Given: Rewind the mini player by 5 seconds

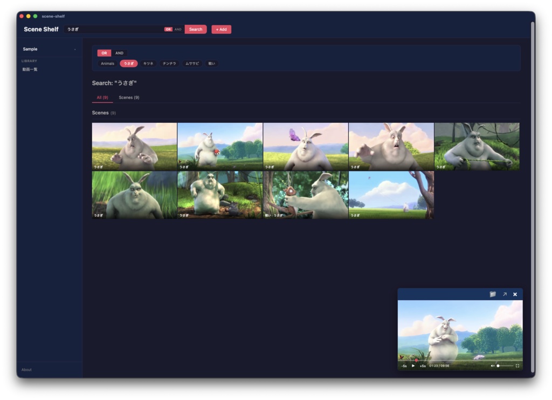Looking at the screenshot, I should click(x=404, y=366).
